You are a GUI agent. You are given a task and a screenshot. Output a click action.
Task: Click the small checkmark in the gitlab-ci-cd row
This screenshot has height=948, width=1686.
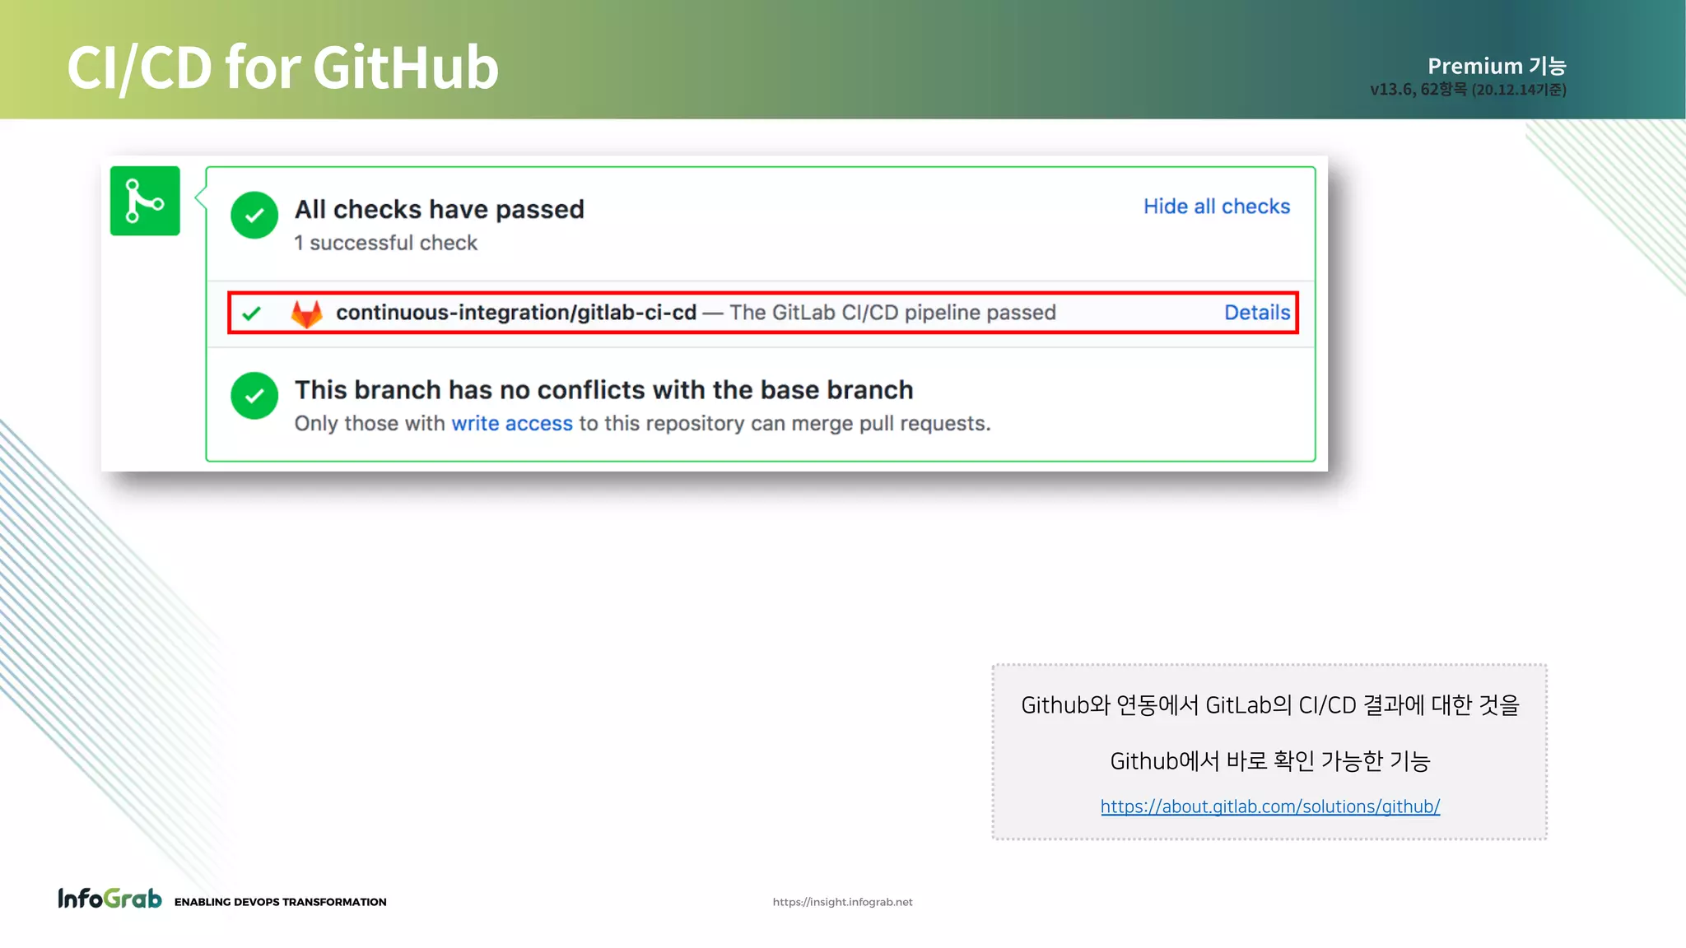[x=252, y=313]
